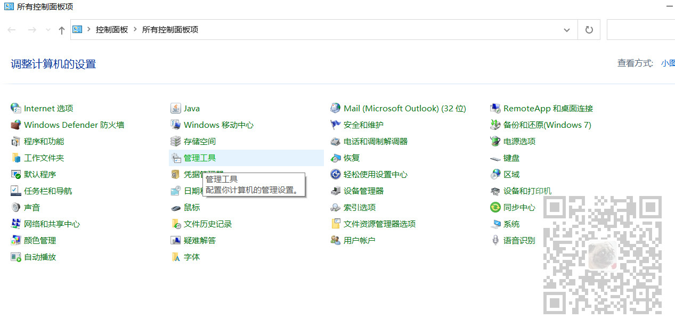This screenshot has width=675, height=327.
Task: Open 文件资源管理器选项 icon
Action: click(x=335, y=224)
